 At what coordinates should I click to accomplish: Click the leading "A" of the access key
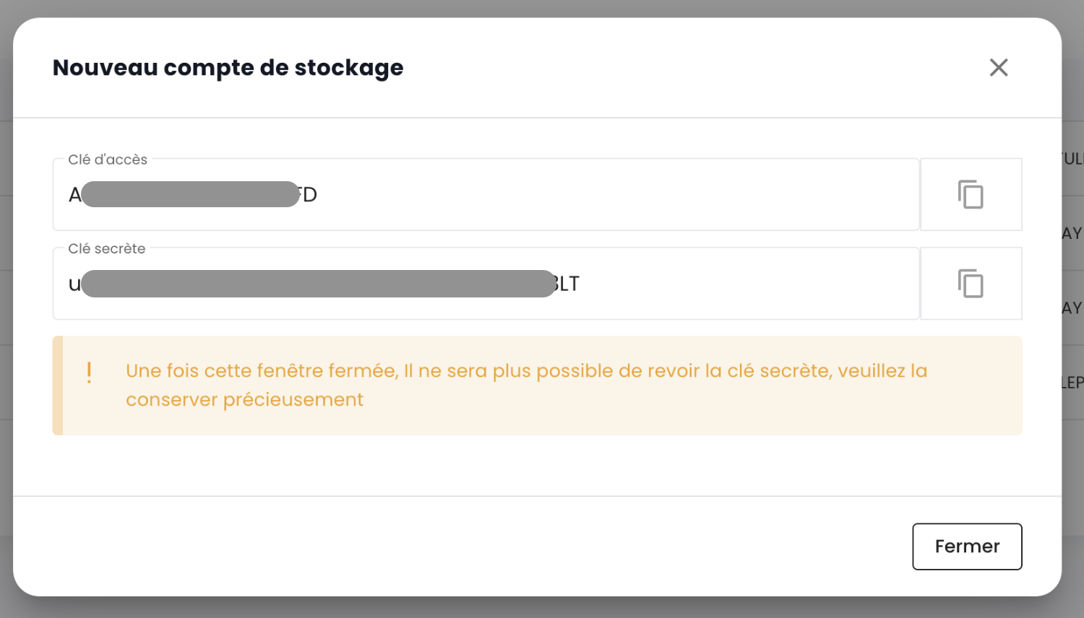(74, 195)
